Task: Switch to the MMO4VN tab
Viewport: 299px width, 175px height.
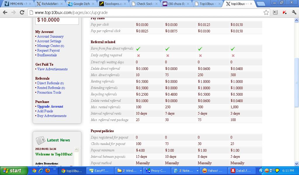Action: click(18, 4)
